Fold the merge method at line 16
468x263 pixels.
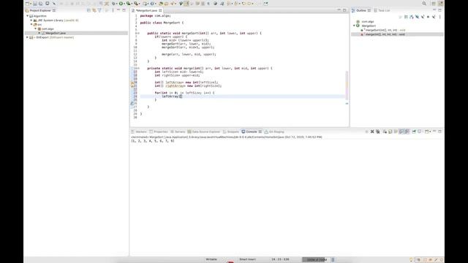[138, 68]
